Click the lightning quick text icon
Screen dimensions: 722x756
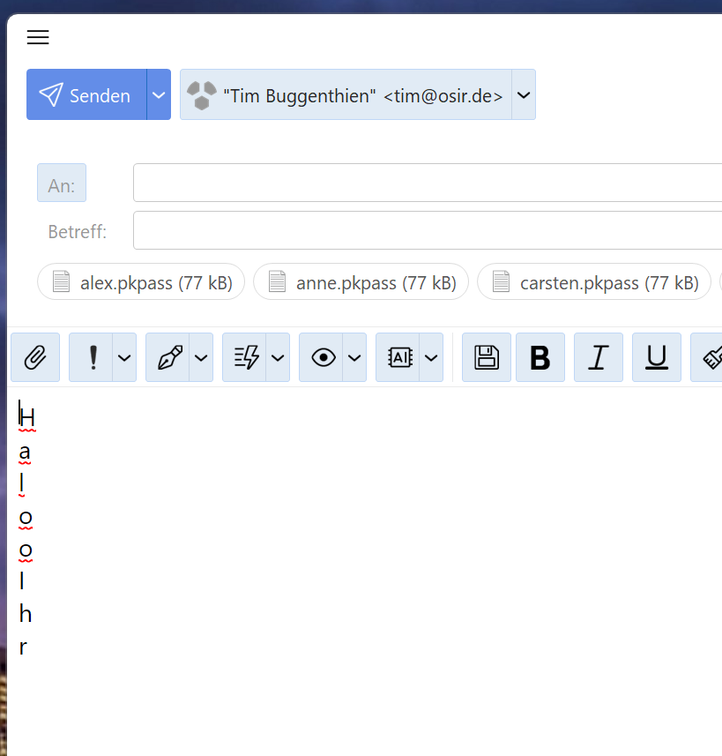pos(245,357)
